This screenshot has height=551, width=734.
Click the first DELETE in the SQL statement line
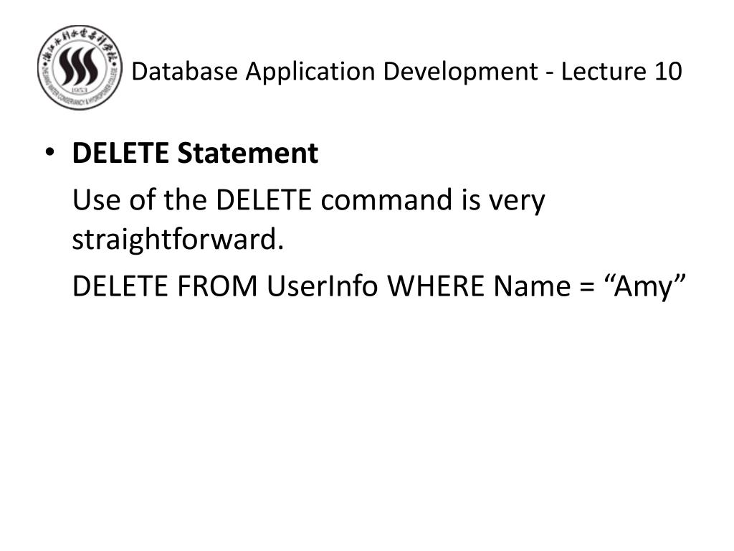(120, 286)
